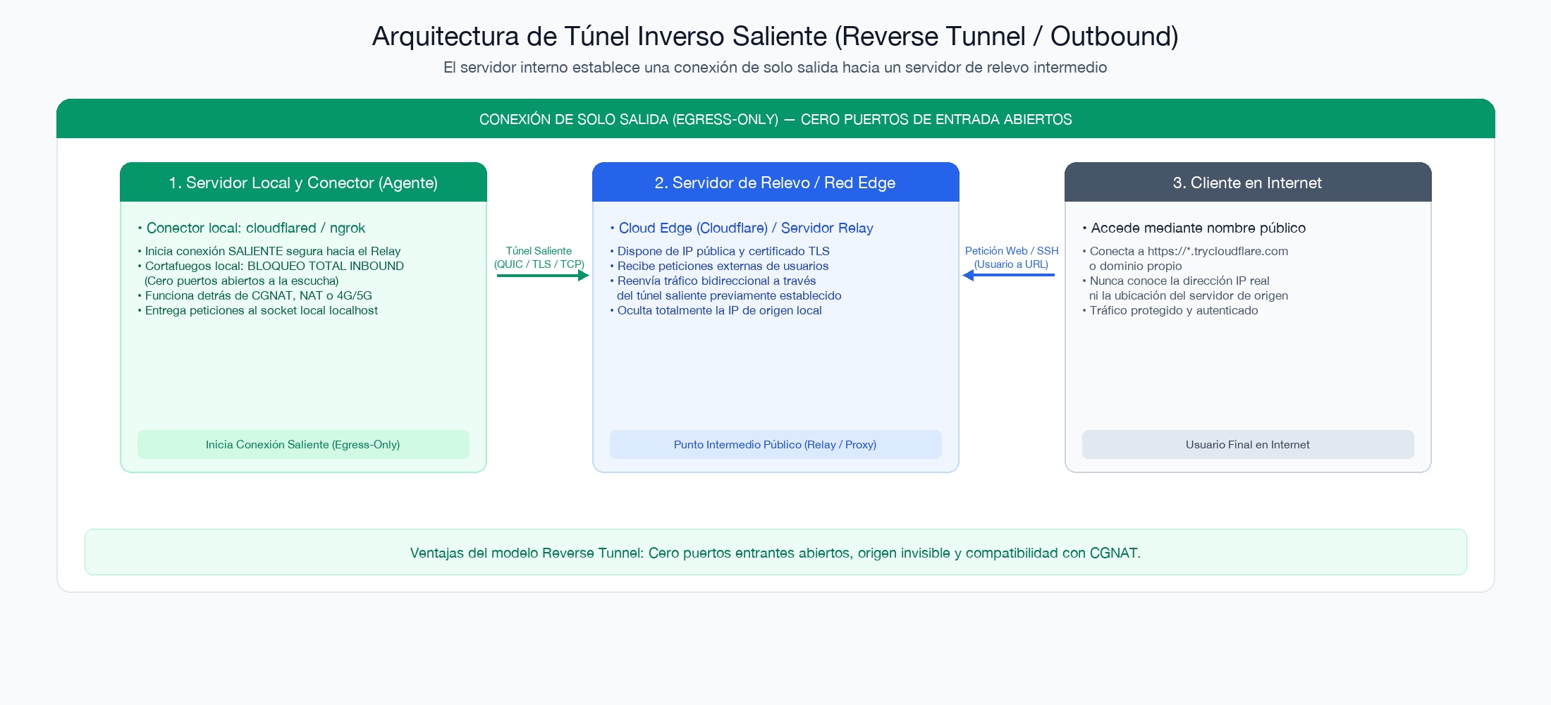Image resolution: width=1551 pixels, height=705 pixels.
Task: Click 'o dominio propio' line
Action: point(1135,266)
